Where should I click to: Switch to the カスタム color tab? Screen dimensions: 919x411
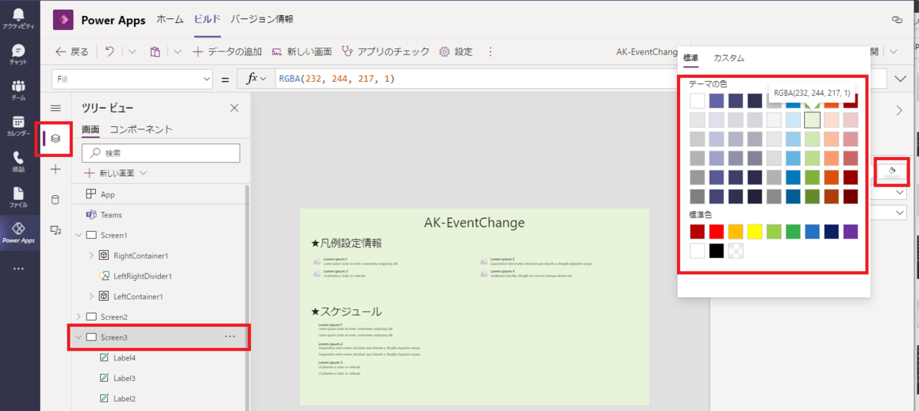coord(729,58)
